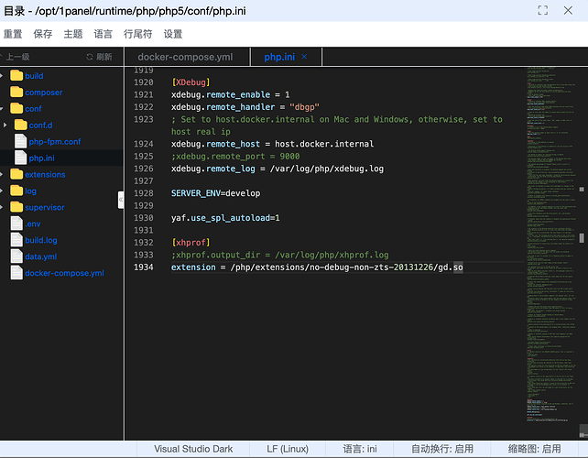Toggle fullscreen editor icon
This screenshot has width=588, height=458.
tap(542, 10)
